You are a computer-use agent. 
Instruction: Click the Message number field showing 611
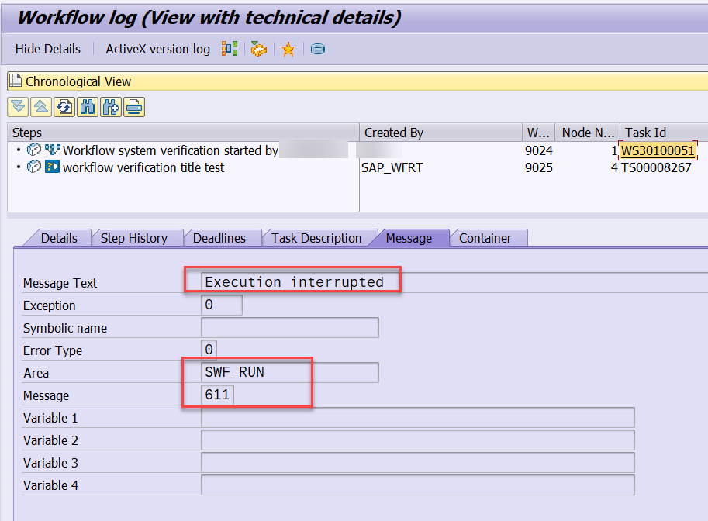[217, 395]
